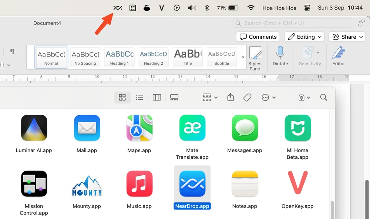Switch Finder to icon view

click(x=122, y=97)
